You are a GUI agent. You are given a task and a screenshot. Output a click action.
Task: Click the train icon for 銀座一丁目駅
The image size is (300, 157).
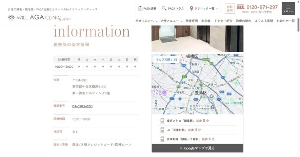pyautogui.click(x=162, y=139)
